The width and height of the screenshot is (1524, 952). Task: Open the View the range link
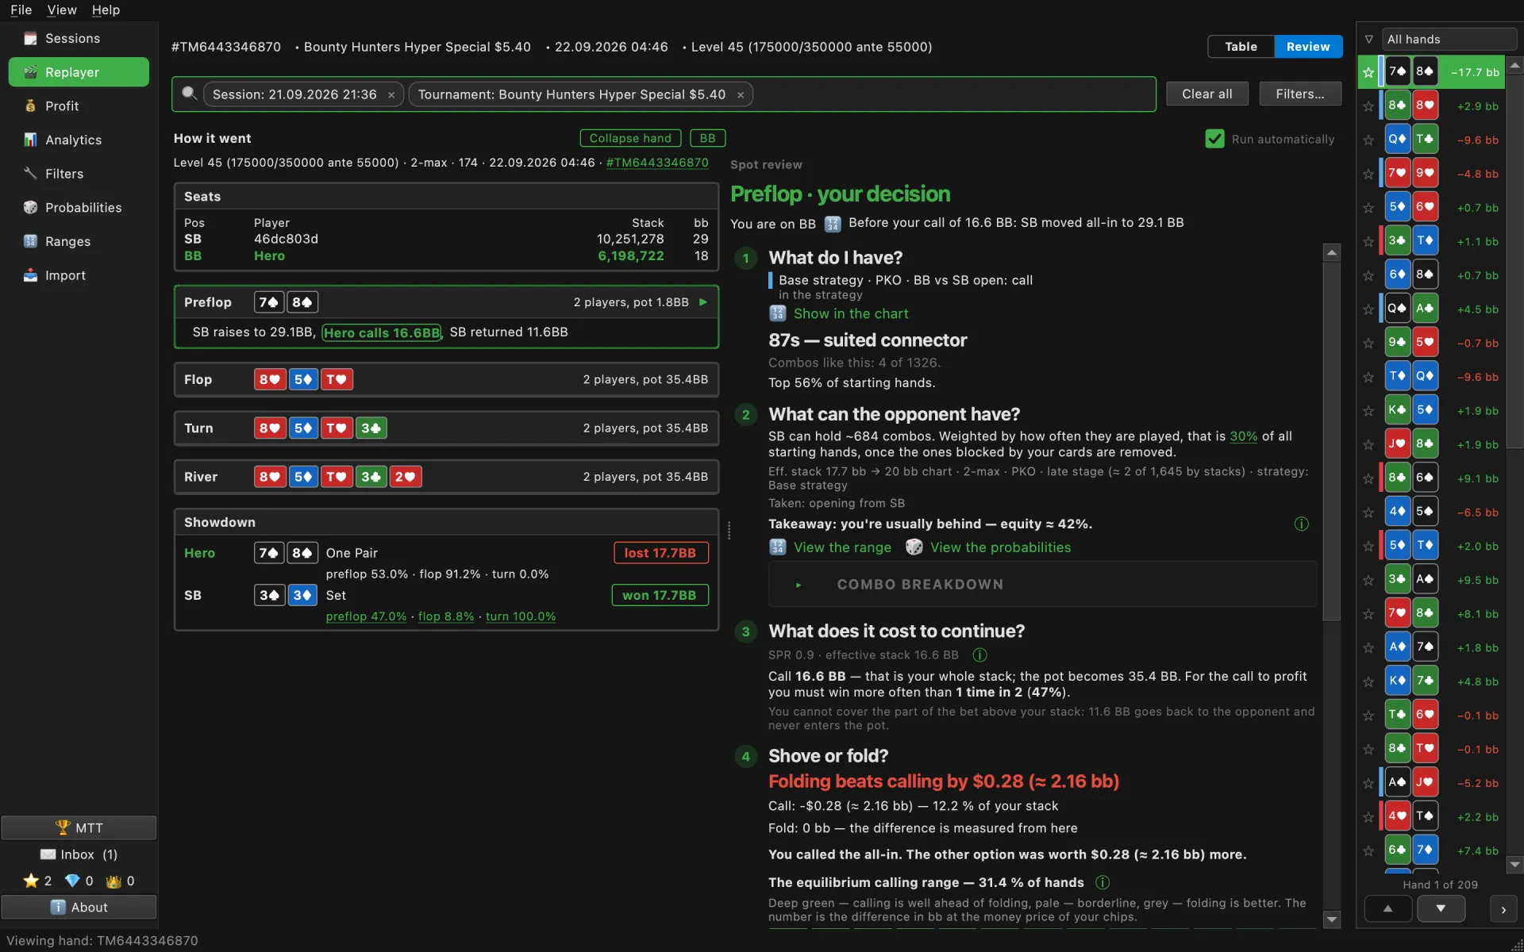pos(842,547)
